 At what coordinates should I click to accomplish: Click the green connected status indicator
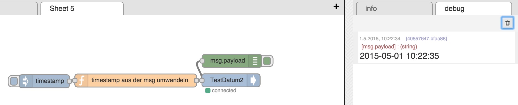coord(208,91)
